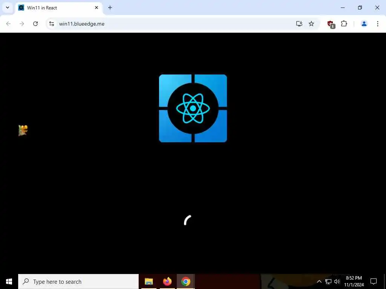Select the Win11 in React tab
Screen dimensions: 386x289
pos(58,8)
